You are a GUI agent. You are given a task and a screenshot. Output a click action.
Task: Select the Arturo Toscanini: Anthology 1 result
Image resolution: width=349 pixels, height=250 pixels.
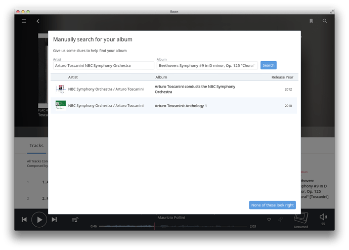pyautogui.click(x=173, y=106)
